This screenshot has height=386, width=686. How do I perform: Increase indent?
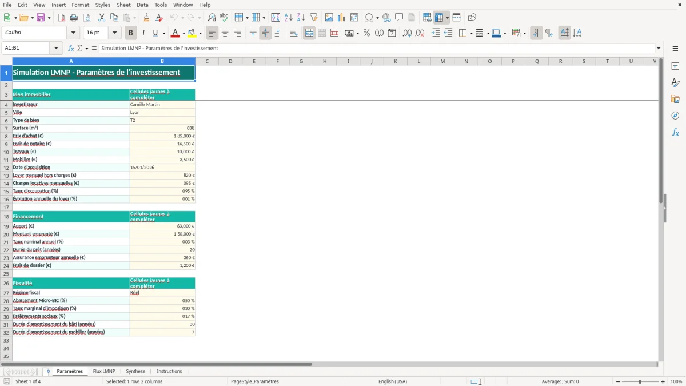[436, 33]
